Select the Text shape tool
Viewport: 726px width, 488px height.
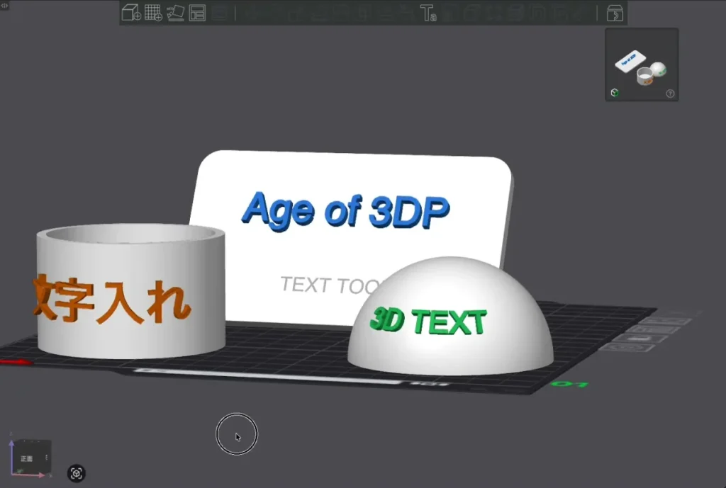coord(428,13)
